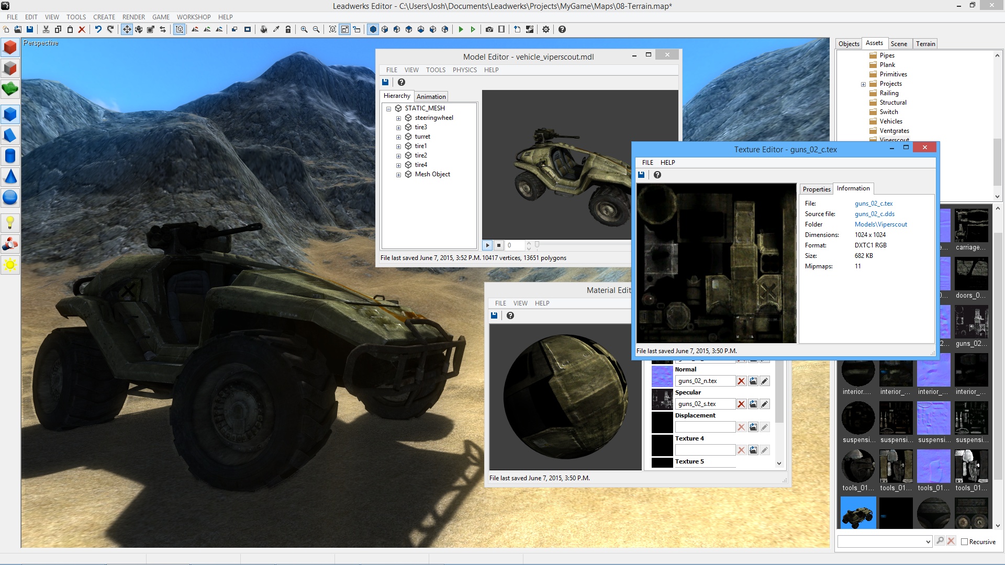Switch to the Animation tab in Model Editor
1005x565 pixels.
click(x=431, y=96)
